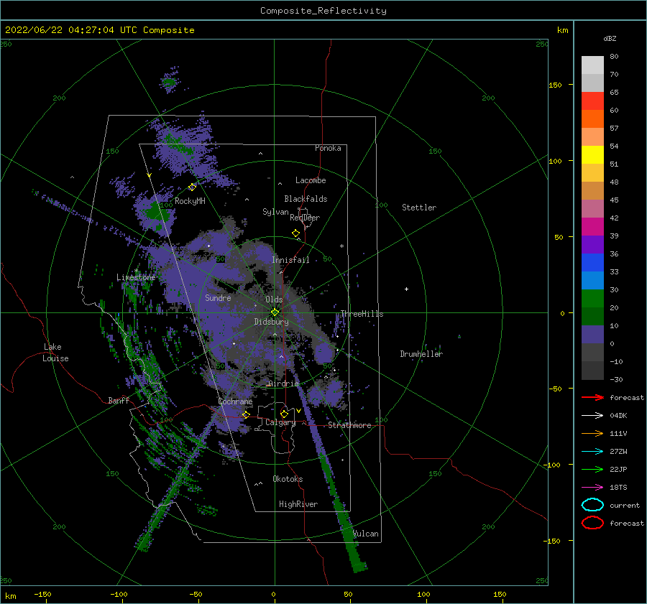
Task: Click the Olds label
Action: (274, 299)
